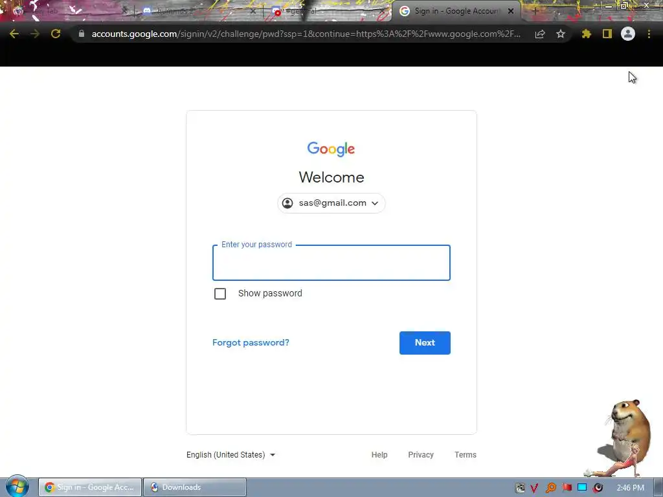
Task: Click the Show desktop strip beside the clock
Action: 658,487
